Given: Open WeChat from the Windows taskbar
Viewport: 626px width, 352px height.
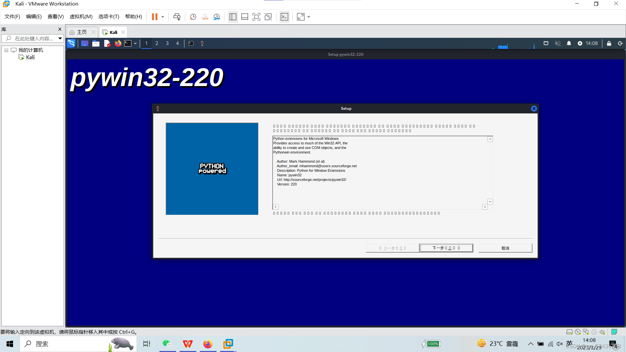Looking at the screenshot, I should 167,344.
